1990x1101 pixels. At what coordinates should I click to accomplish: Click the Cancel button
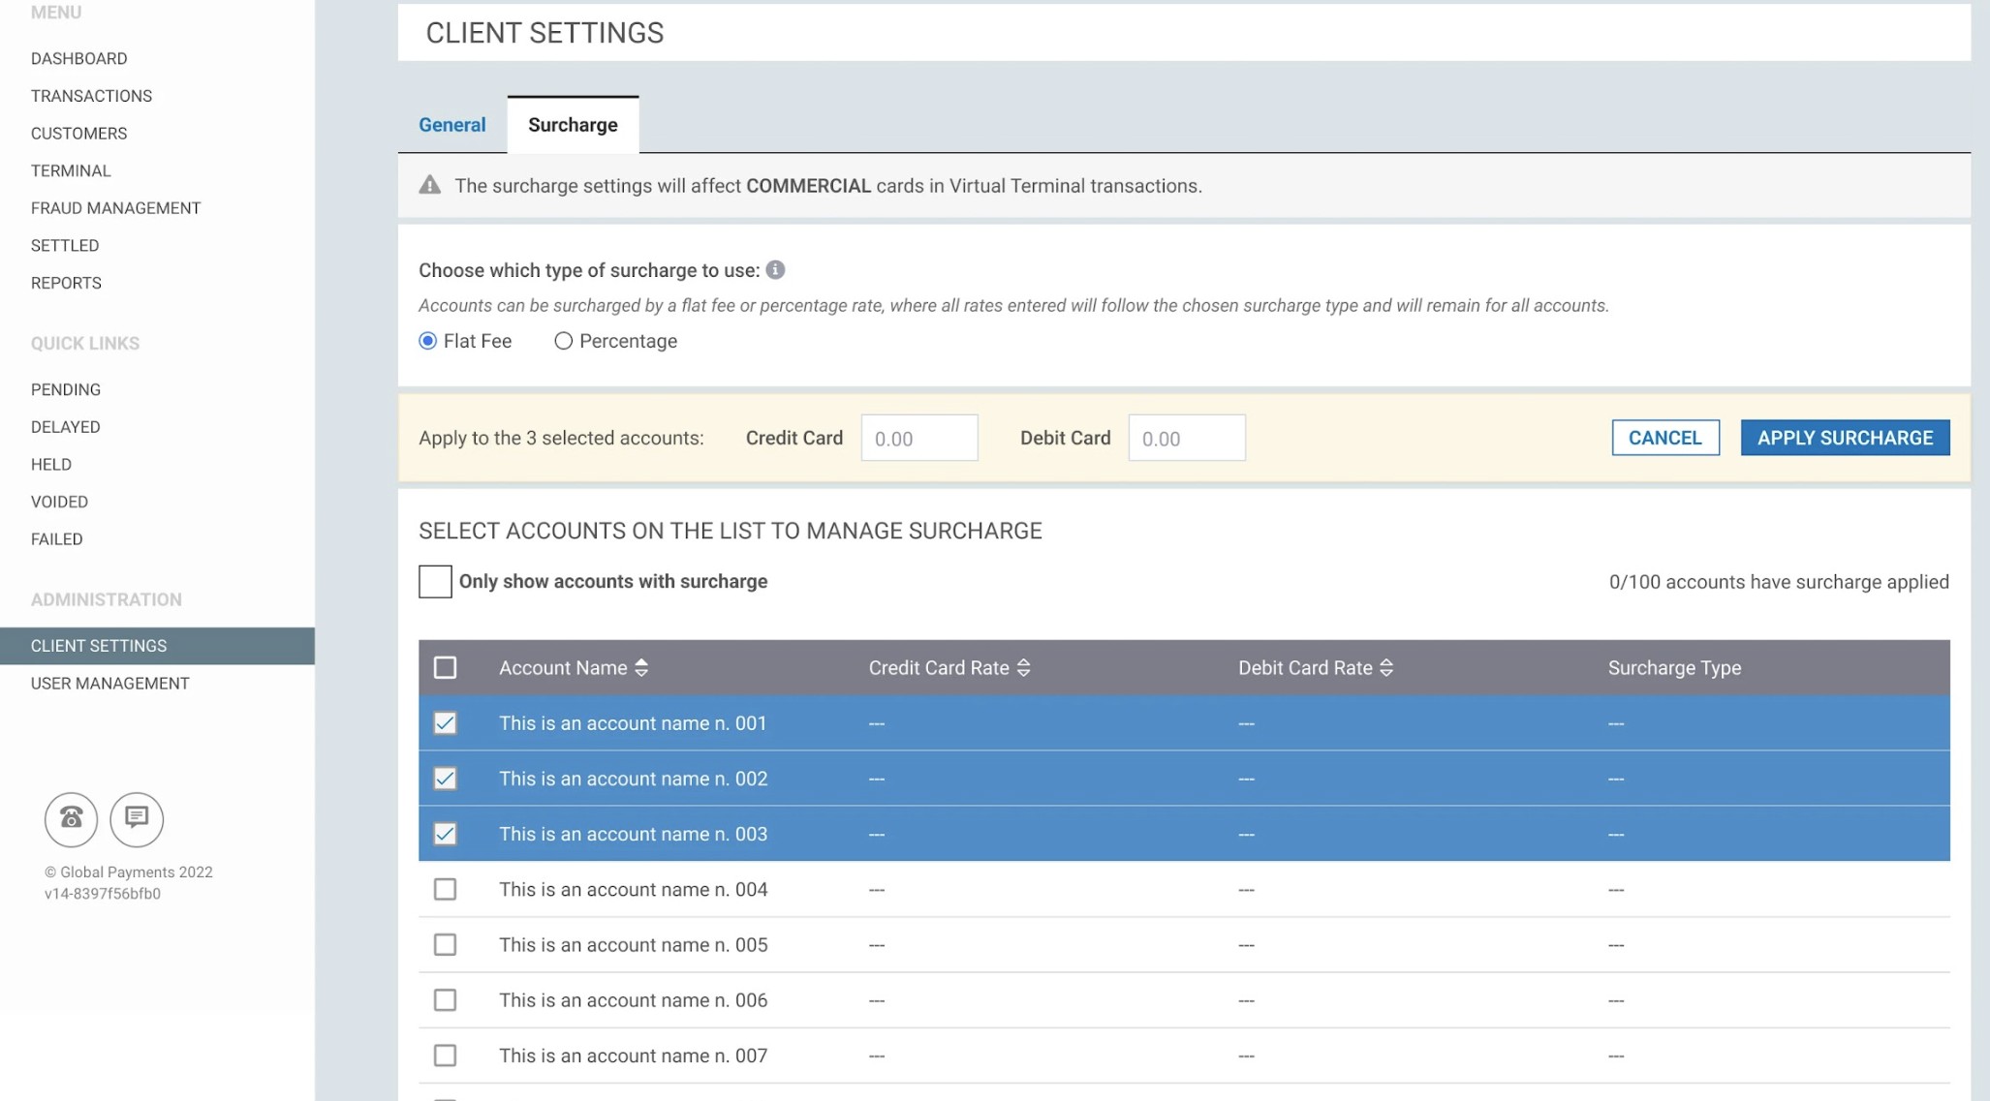[x=1664, y=438]
